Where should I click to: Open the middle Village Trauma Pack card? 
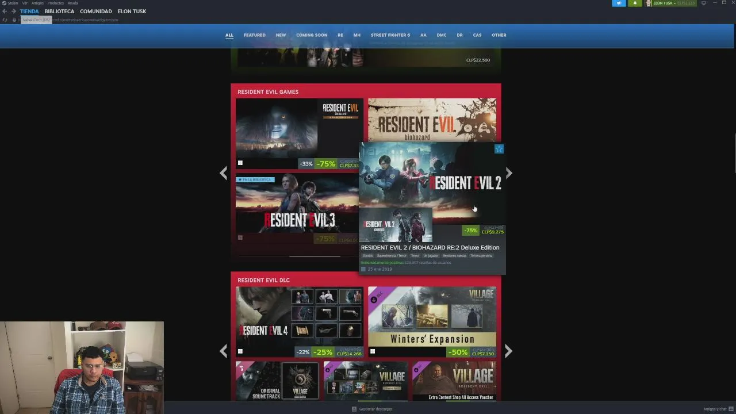pyautogui.click(x=366, y=381)
